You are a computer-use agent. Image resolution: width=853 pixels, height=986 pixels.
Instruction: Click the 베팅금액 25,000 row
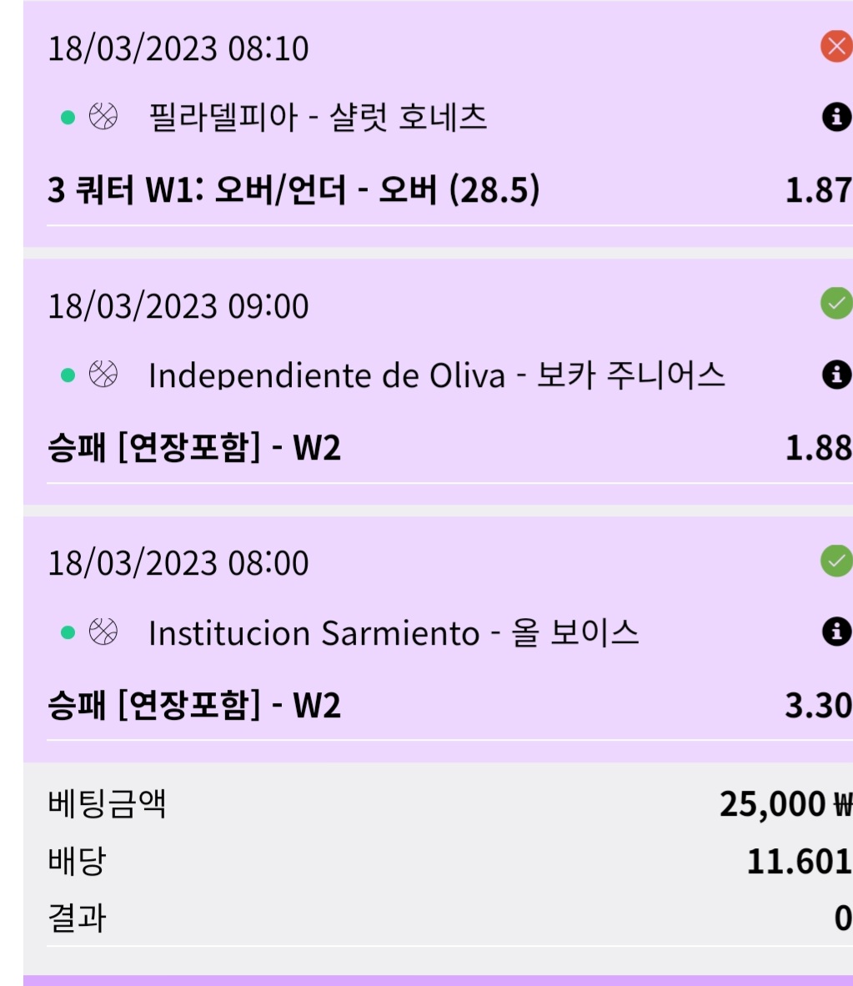click(x=449, y=803)
